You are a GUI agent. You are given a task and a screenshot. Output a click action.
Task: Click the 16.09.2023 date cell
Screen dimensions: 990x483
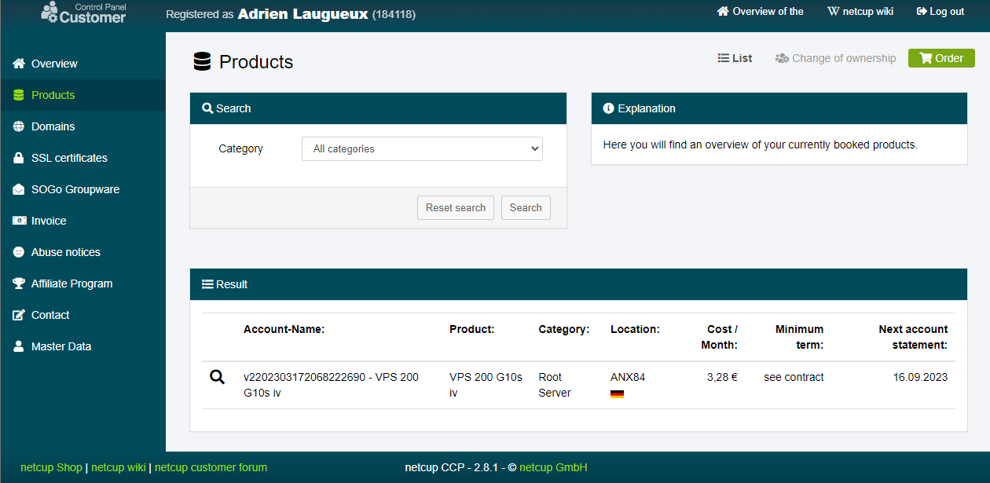920,377
